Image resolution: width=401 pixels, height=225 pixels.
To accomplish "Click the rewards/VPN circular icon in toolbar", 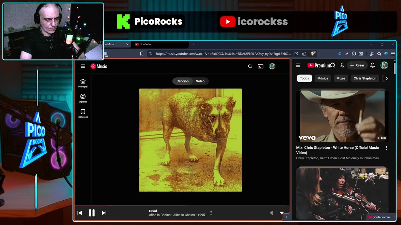I will click(x=386, y=54).
